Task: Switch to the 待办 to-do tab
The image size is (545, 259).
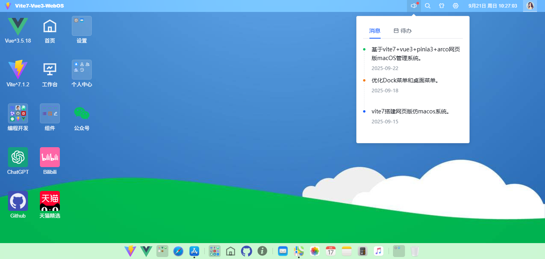Action: 403,31
